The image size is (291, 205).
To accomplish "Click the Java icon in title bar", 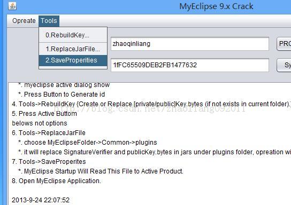I will (12, 6).
